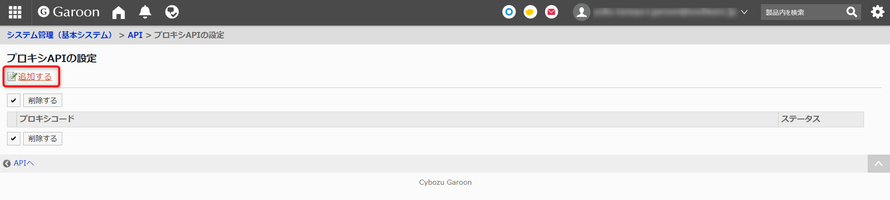This screenshot has height=200, width=890.
Task: Click the user avatar icon
Action: (x=581, y=12)
